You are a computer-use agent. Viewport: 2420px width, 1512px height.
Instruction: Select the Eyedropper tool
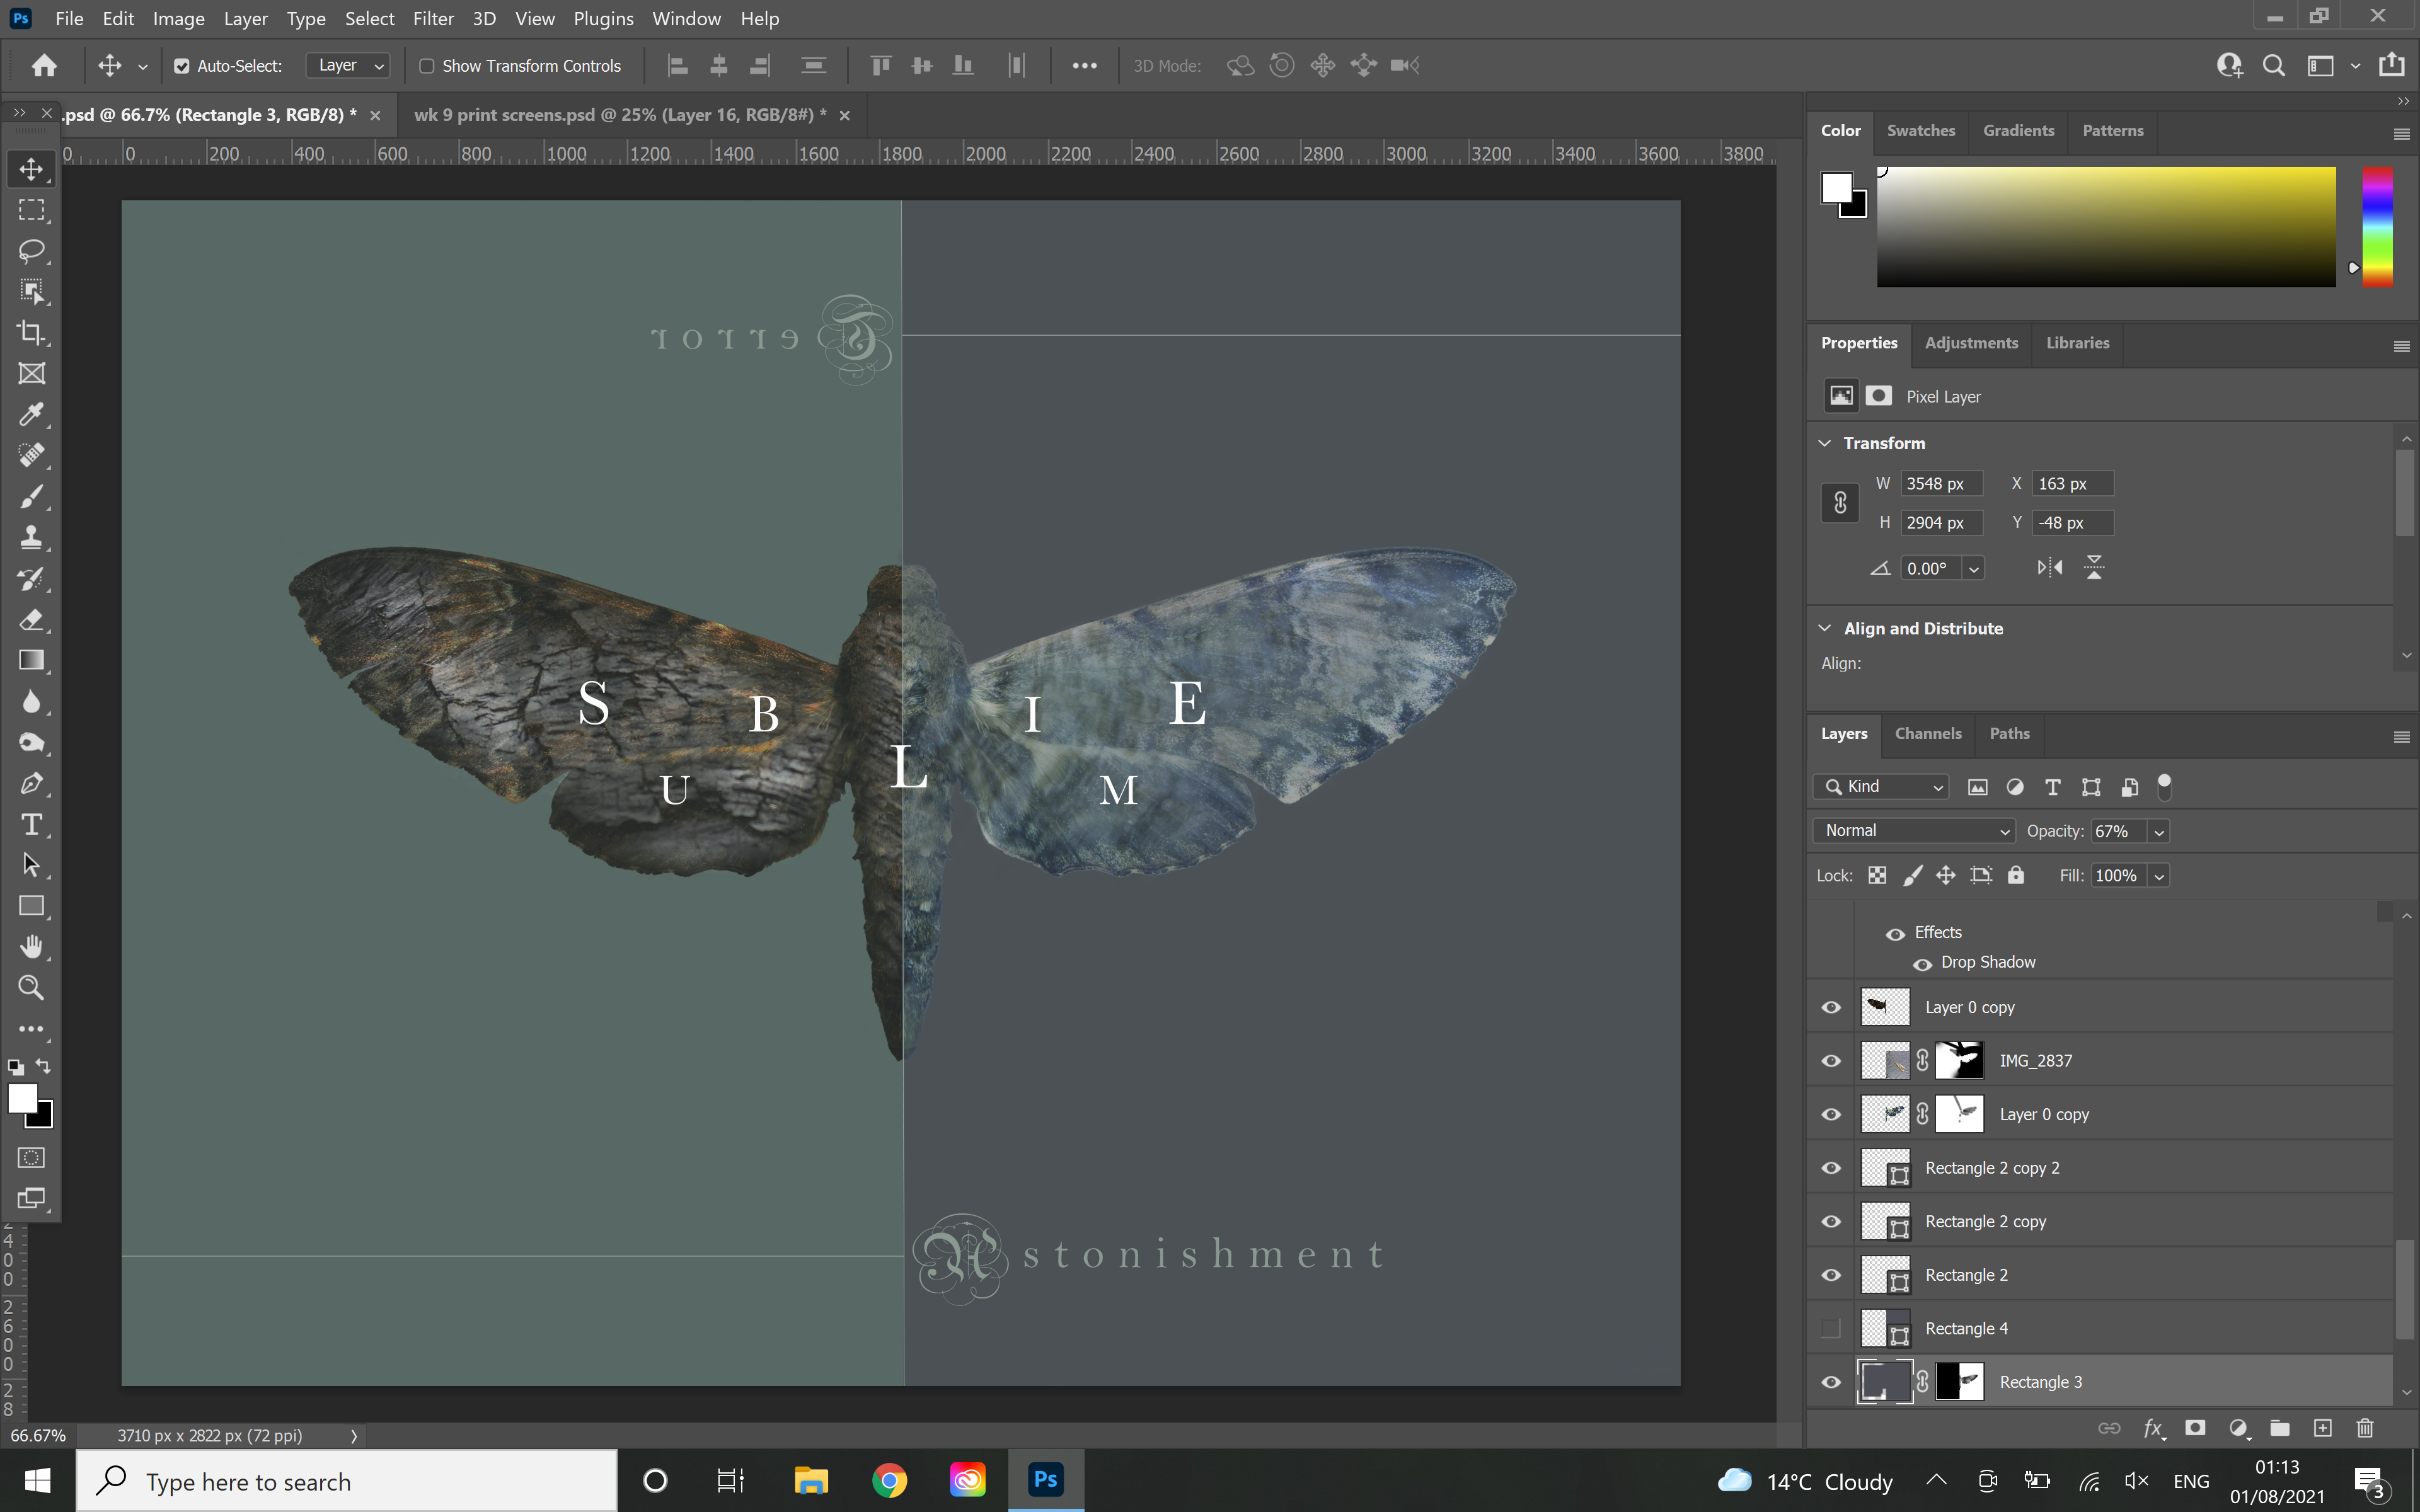pyautogui.click(x=32, y=415)
